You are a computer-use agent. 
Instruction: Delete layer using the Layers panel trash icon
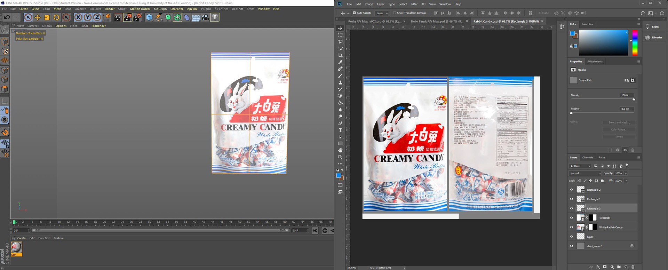tap(633, 267)
